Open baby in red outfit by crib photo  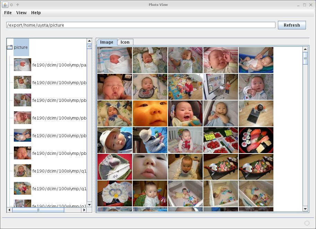click(185, 140)
